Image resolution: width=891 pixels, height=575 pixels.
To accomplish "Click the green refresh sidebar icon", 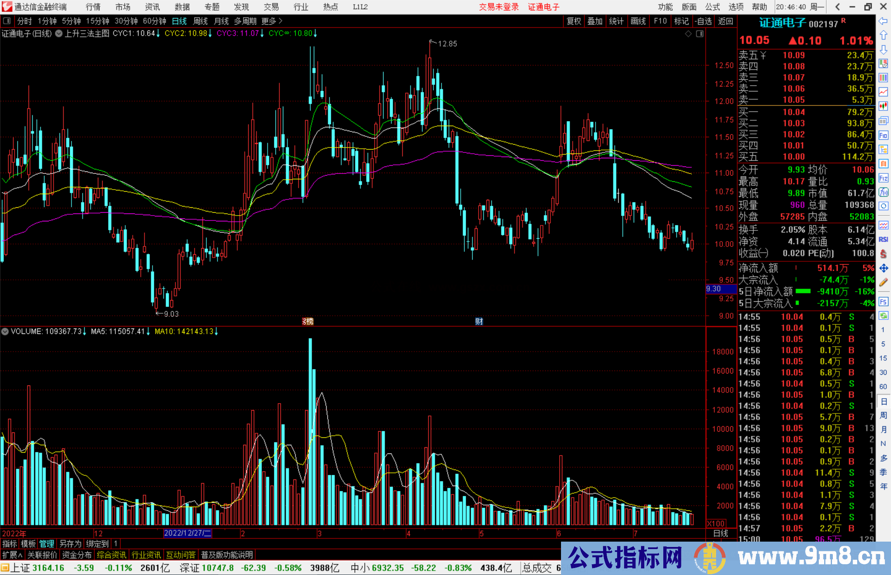I will pyautogui.click(x=883, y=316).
